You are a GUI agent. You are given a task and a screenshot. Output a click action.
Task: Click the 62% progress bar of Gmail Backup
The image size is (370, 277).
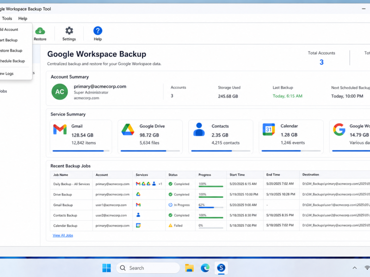[211, 207]
